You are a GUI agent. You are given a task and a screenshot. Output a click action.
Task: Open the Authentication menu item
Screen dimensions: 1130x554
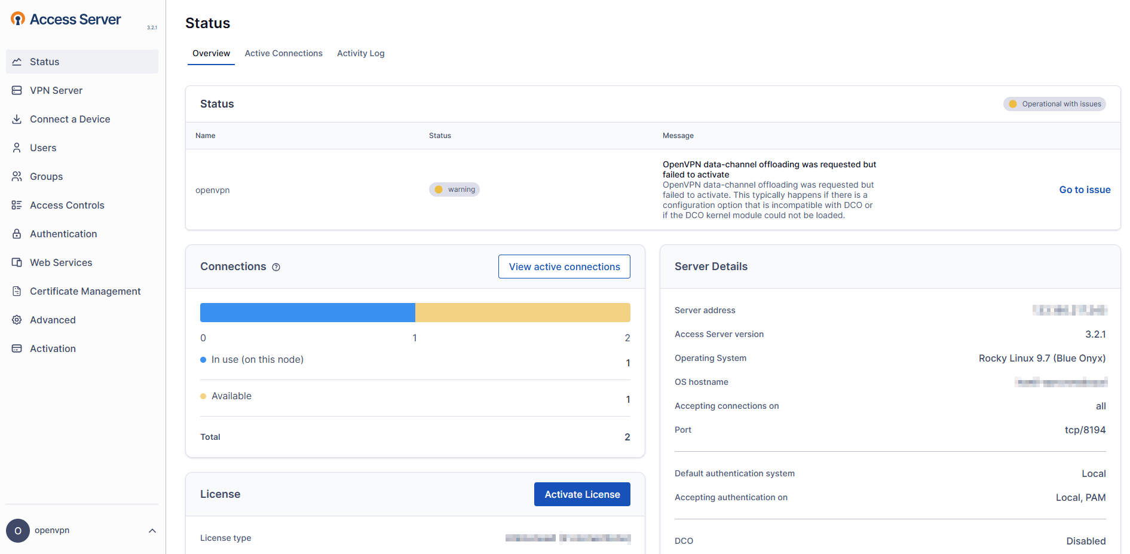tap(82, 234)
